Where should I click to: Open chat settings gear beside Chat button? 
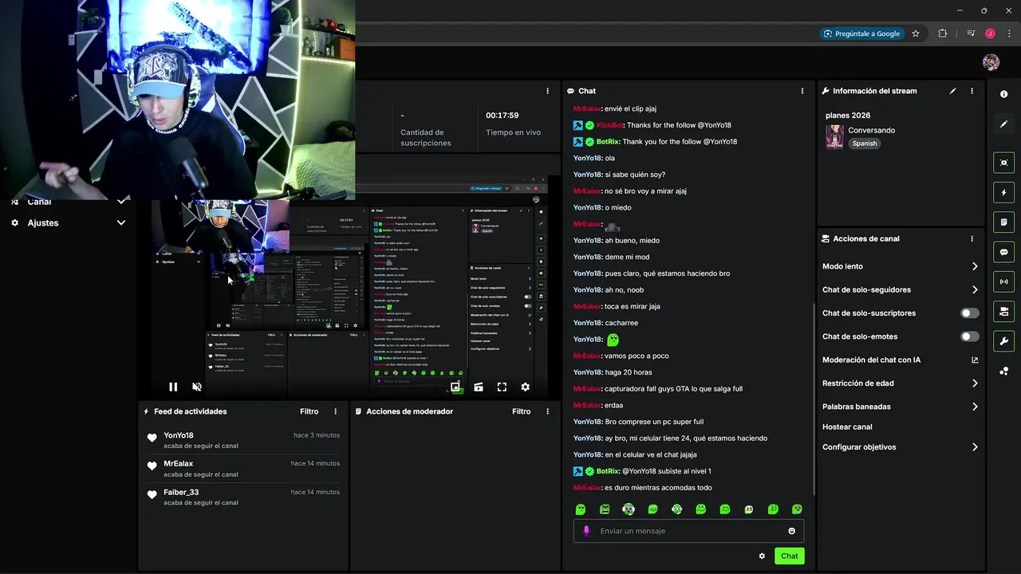(762, 556)
